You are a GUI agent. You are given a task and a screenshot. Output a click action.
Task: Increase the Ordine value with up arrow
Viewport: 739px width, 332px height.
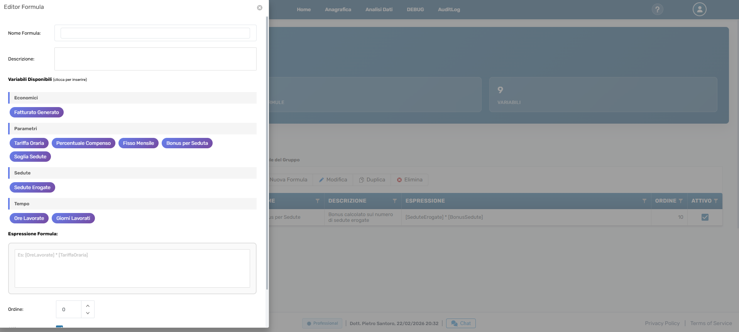pos(88,305)
